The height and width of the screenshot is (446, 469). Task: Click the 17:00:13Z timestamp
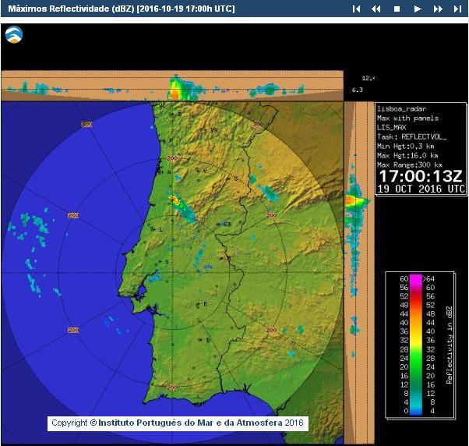pos(421,176)
